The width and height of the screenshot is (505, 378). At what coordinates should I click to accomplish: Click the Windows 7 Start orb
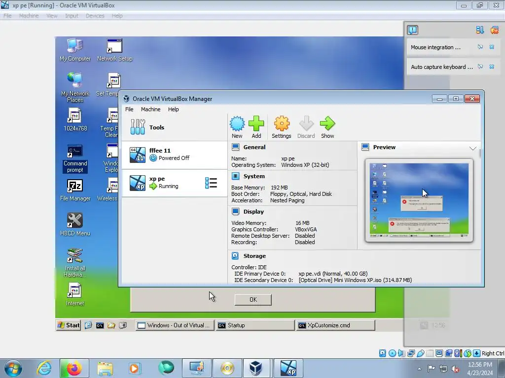click(13, 368)
